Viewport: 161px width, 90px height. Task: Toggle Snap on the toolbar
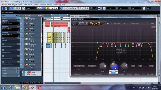(x=104, y=8)
